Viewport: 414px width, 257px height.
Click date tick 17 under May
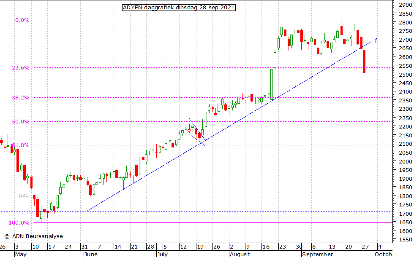pyautogui.click(x=52, y=247)
